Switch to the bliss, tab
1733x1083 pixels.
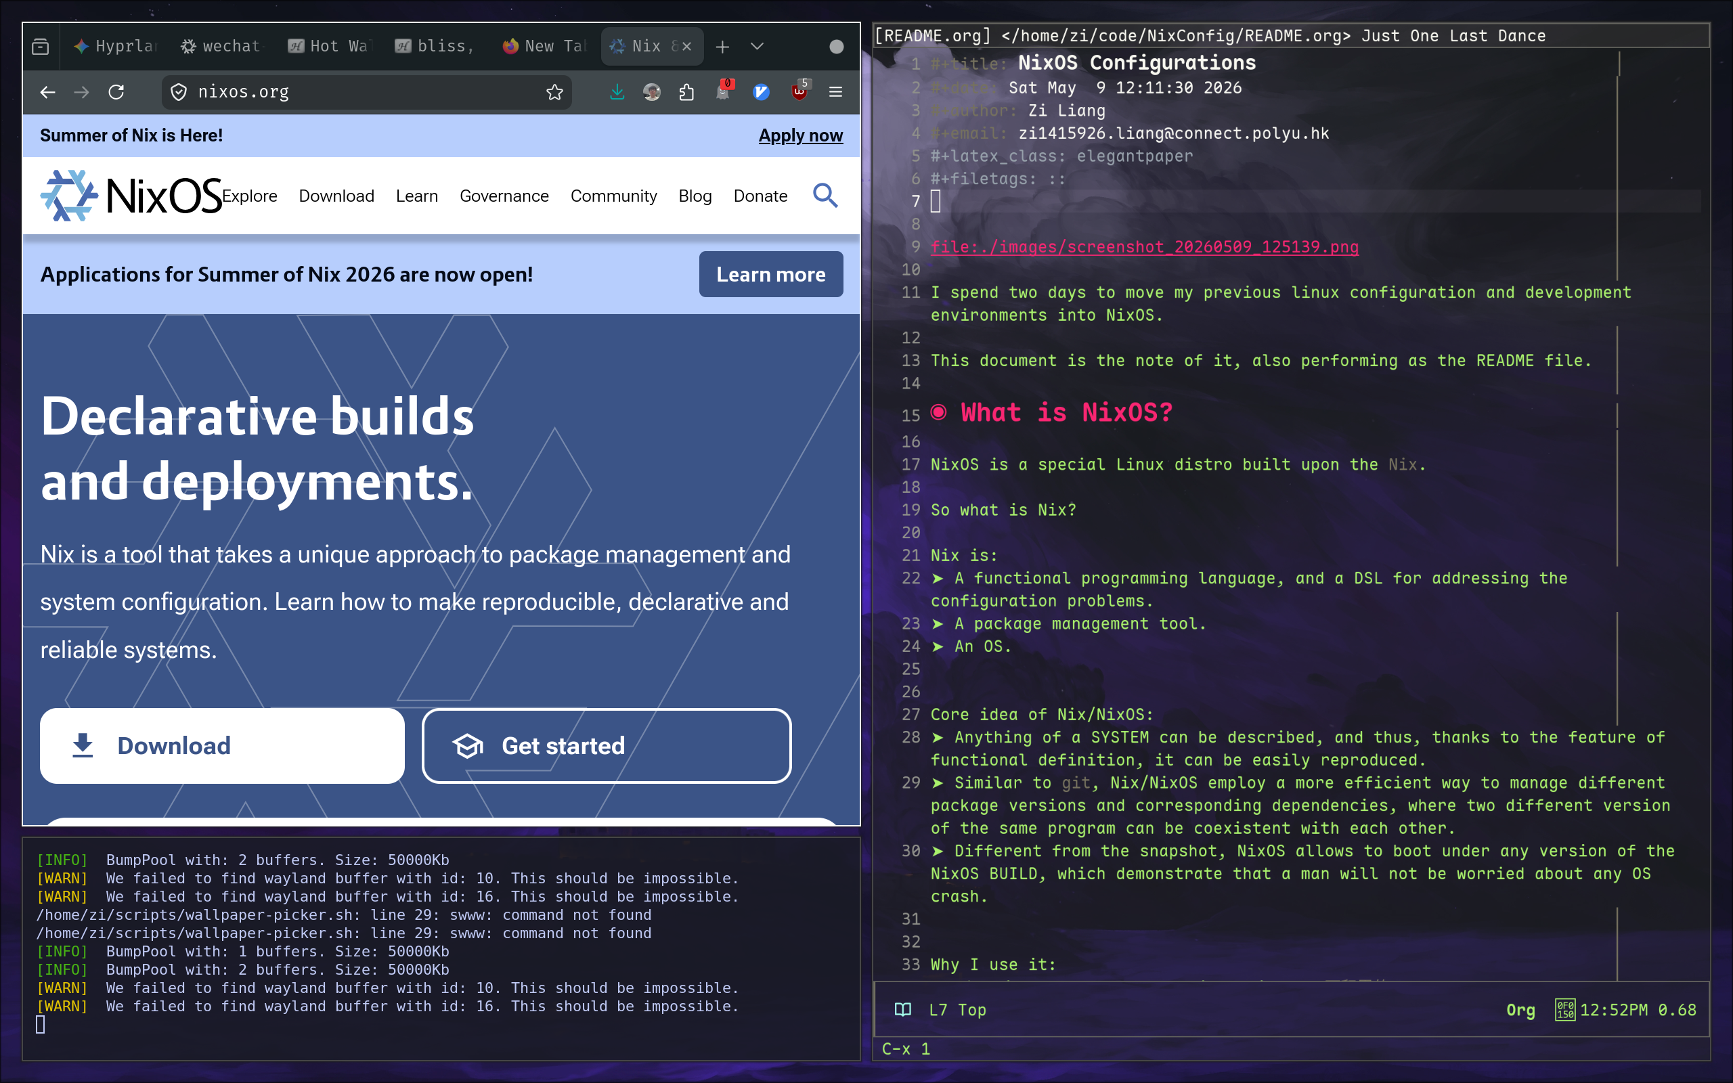tap(437, 47)
